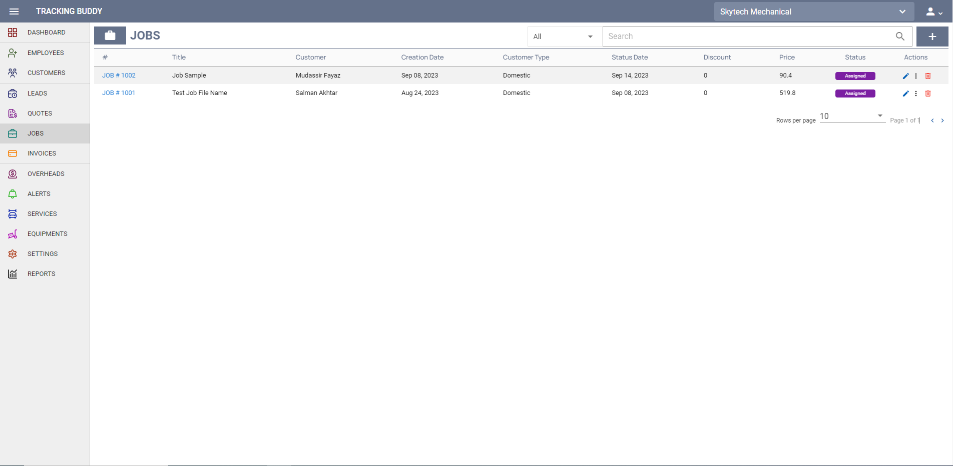The width and height of the screenshot is (953, 466).
Task: Open more options for JOB # 1002
Action: point(916,76)
